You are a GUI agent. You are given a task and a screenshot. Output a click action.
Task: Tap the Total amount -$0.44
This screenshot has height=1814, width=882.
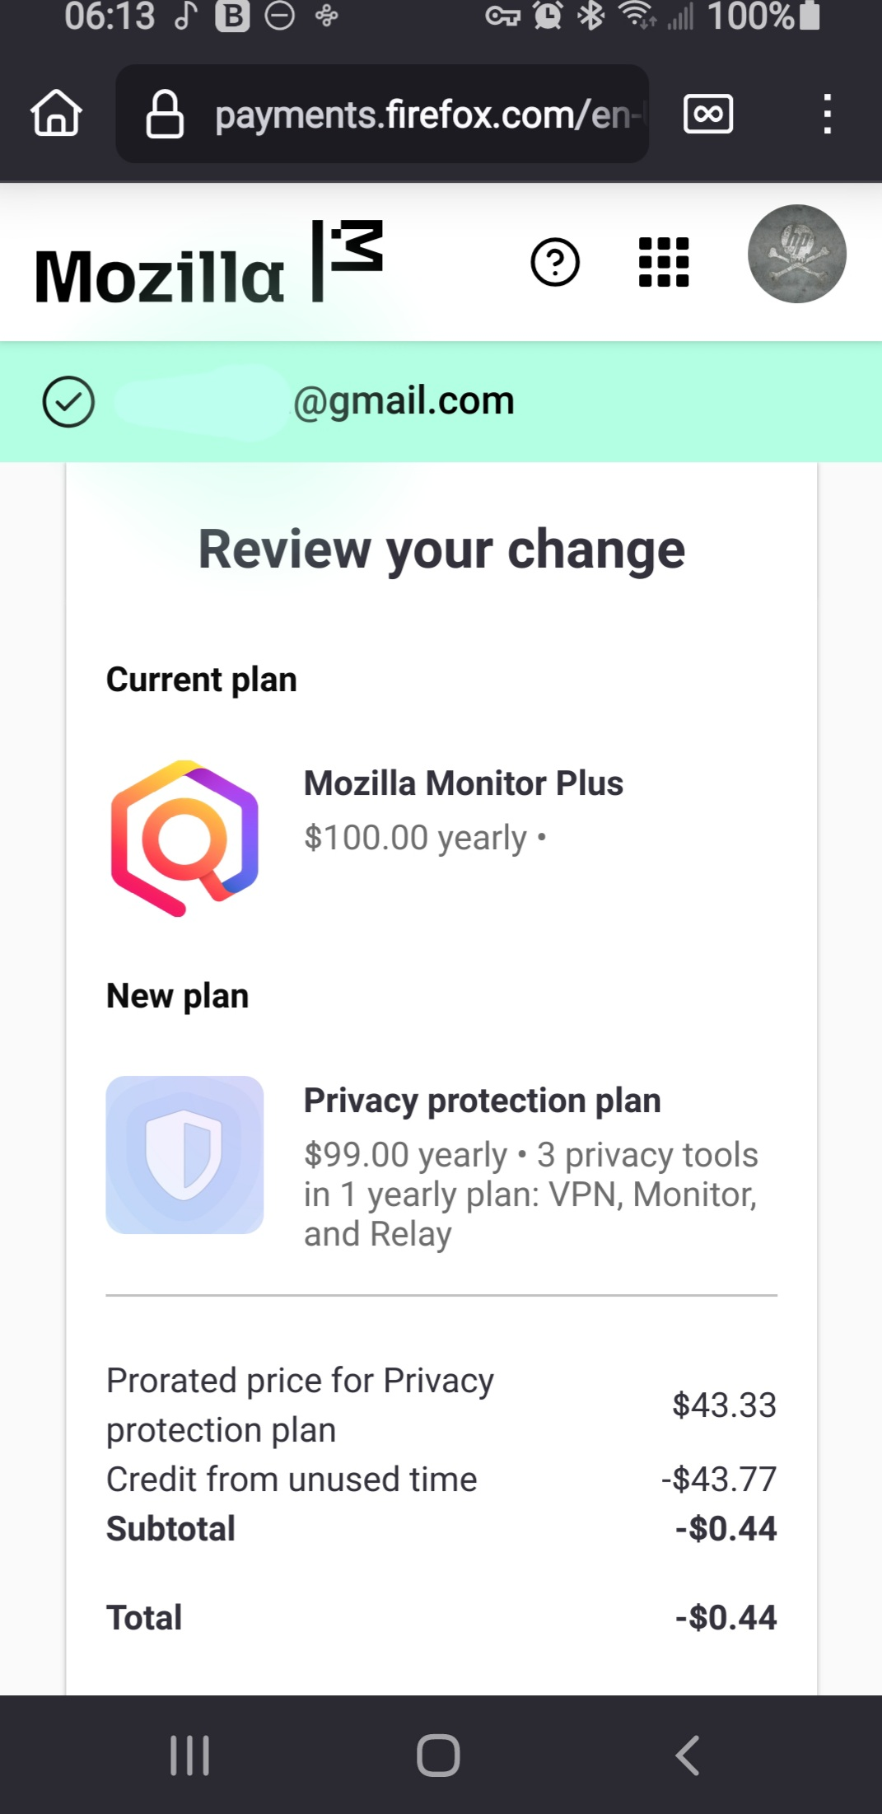(x=726, y=1617)
